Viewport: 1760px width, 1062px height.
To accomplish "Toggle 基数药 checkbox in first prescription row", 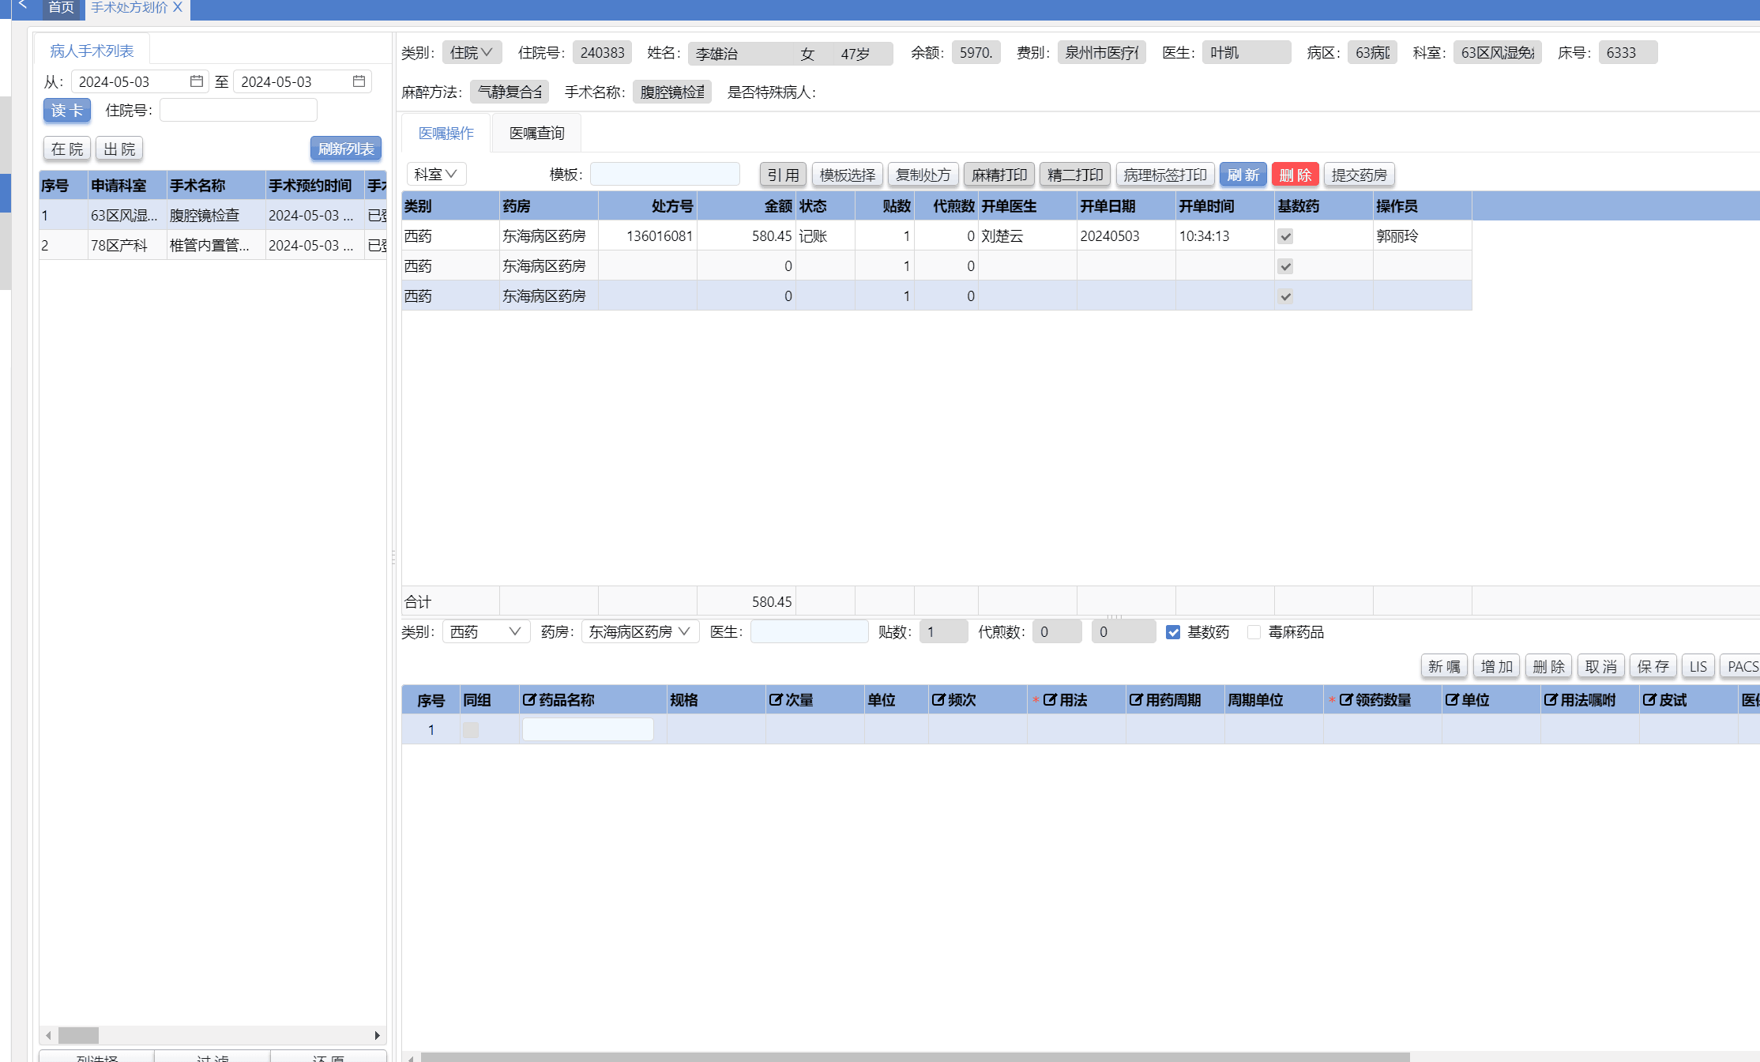I will [x=1285, y=236].
